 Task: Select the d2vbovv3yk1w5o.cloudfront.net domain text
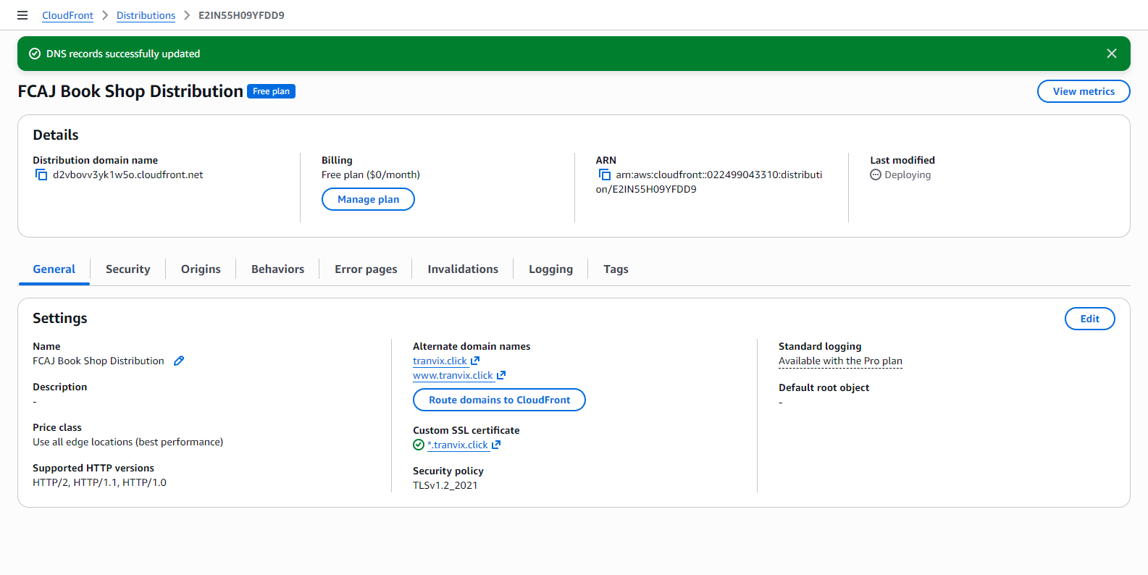[x=127, y=175]
